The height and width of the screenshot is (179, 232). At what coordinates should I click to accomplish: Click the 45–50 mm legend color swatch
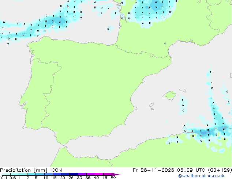108,174
